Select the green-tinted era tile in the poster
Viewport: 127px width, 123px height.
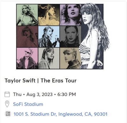(x=27, y=15)
